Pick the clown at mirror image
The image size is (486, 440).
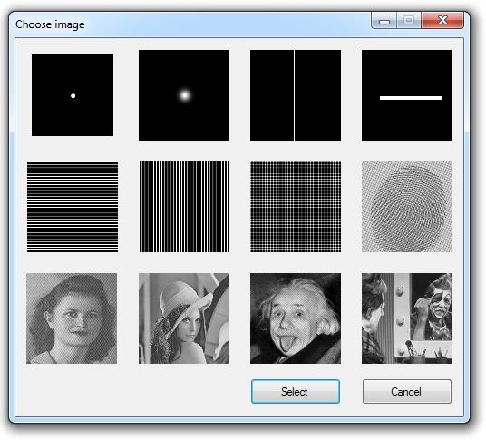[x=407, y=318]
